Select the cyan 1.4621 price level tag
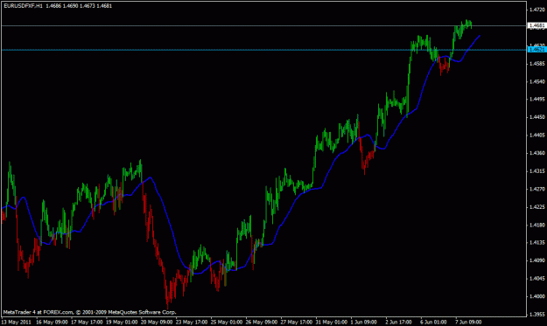Screen dimensions: 547x326 (x=536, y=50)
